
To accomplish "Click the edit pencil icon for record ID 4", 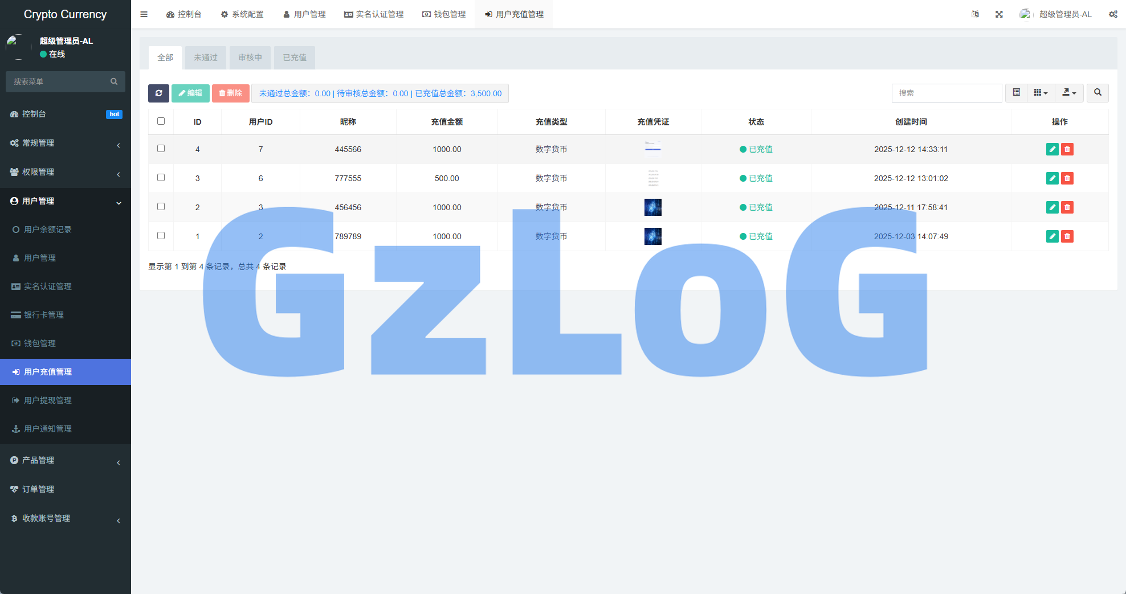I will pos(1052,149).
